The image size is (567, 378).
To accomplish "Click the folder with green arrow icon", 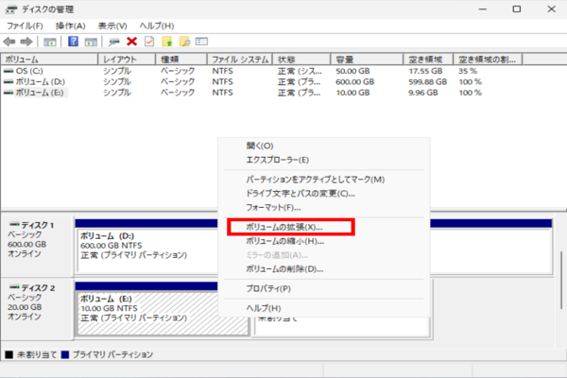I will [x=166, y=42].
